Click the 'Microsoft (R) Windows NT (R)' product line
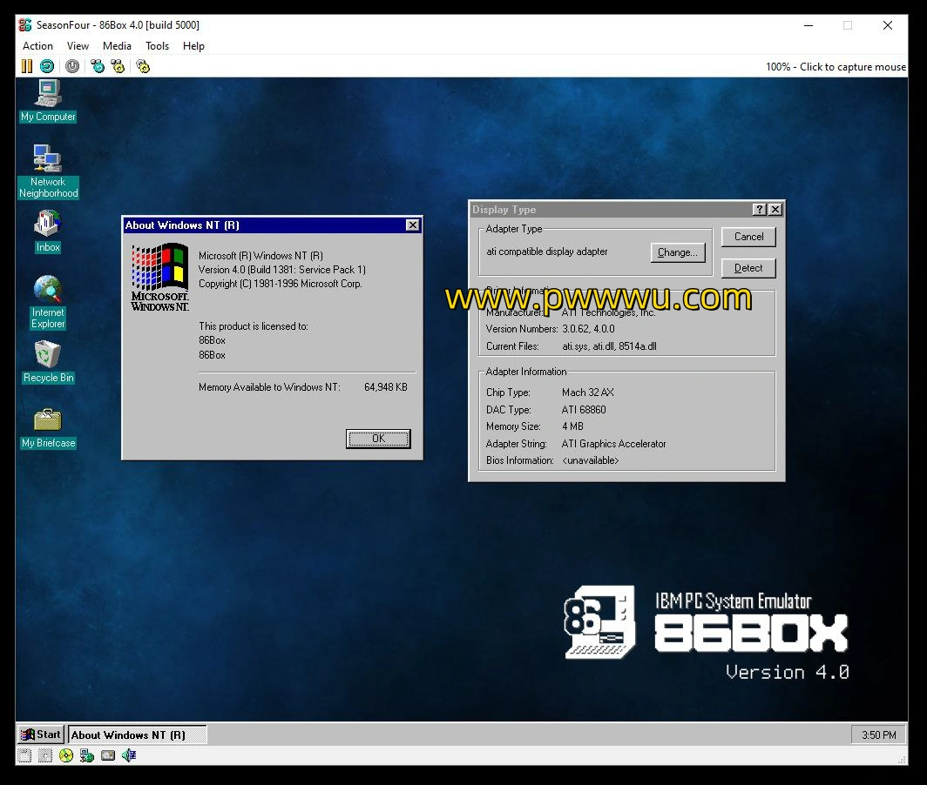 (261, 256)
